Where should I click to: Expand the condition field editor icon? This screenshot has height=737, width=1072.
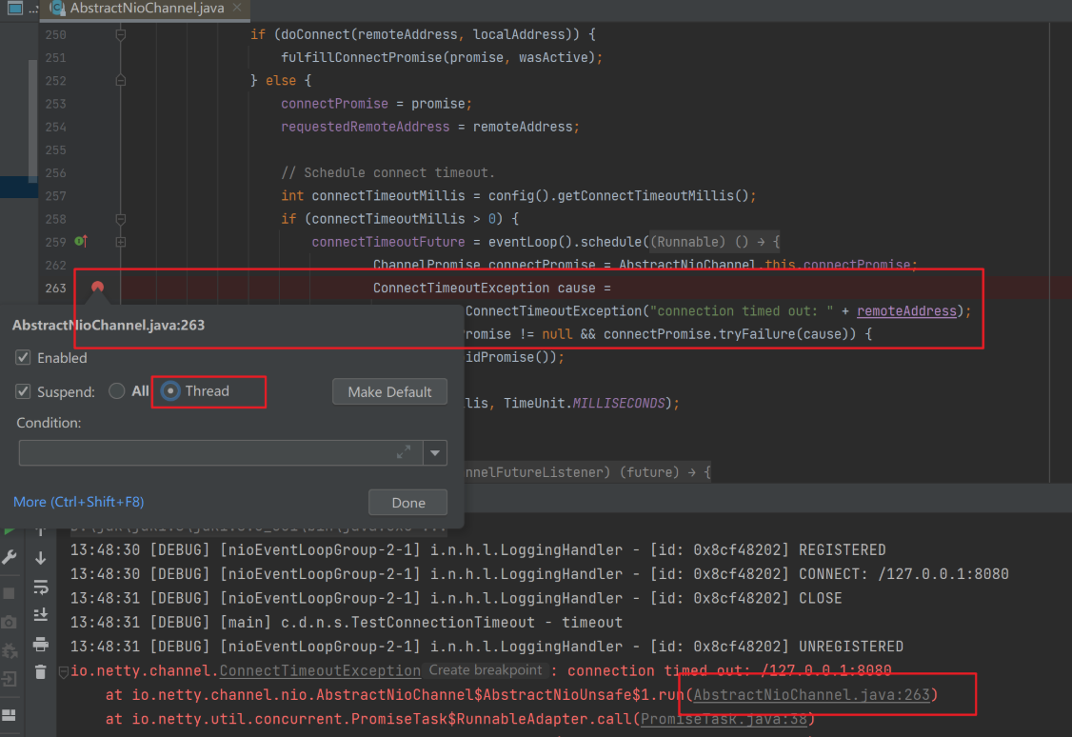click(x=404, y=452)
